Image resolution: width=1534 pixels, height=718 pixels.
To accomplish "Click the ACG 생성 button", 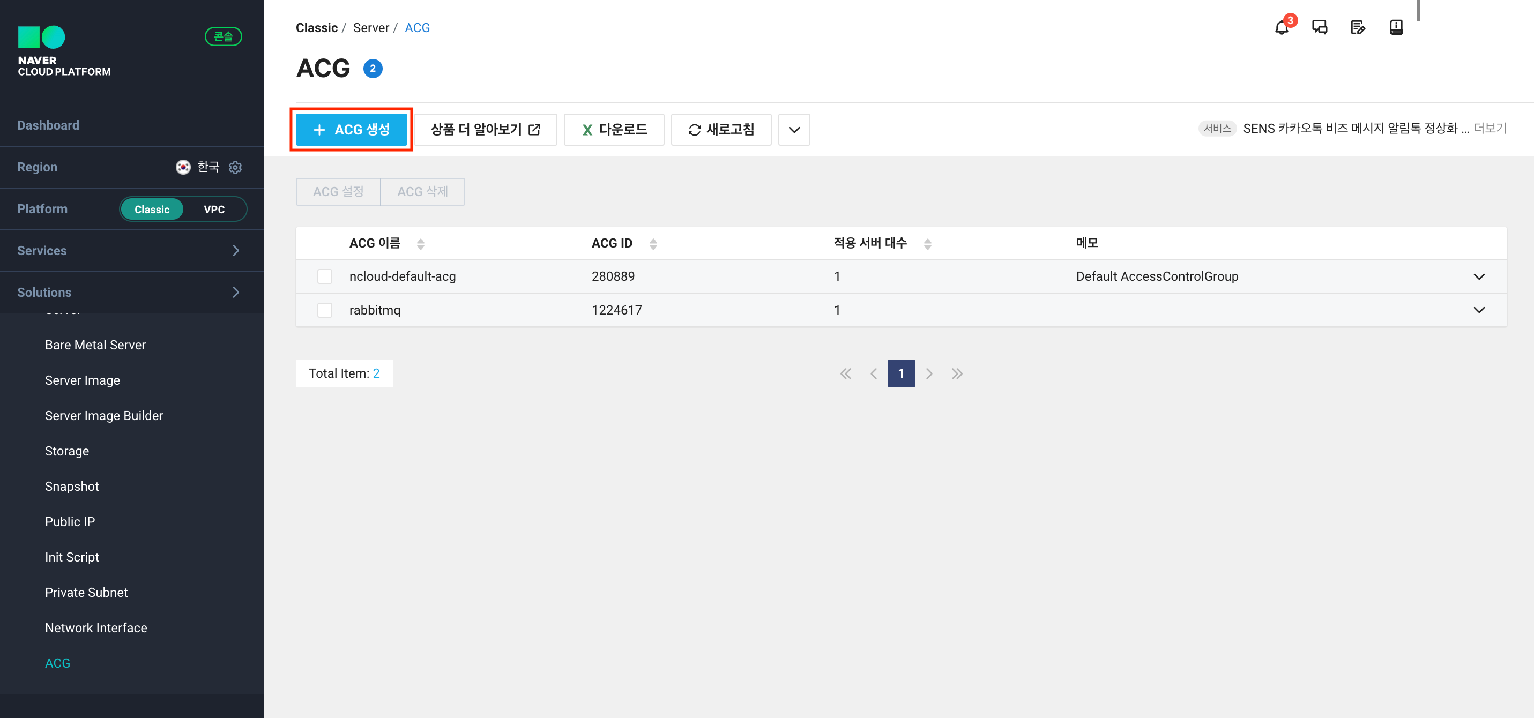I will pos(352,130).
